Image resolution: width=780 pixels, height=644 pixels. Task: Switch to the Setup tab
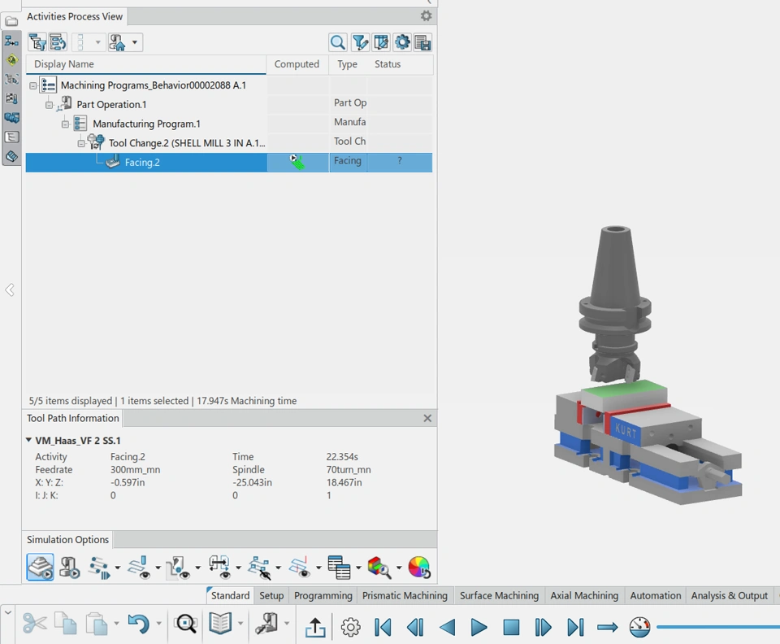click(271, 595)
